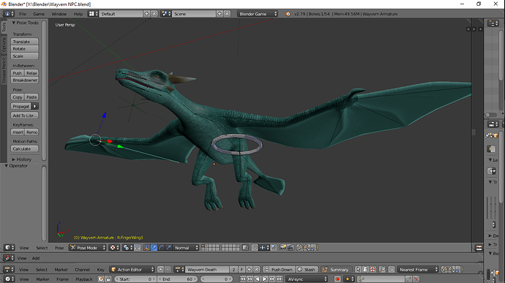Toggle automatic keyframe record button
Viewport: 505px width, 283px height.
[x=337, y=279]
